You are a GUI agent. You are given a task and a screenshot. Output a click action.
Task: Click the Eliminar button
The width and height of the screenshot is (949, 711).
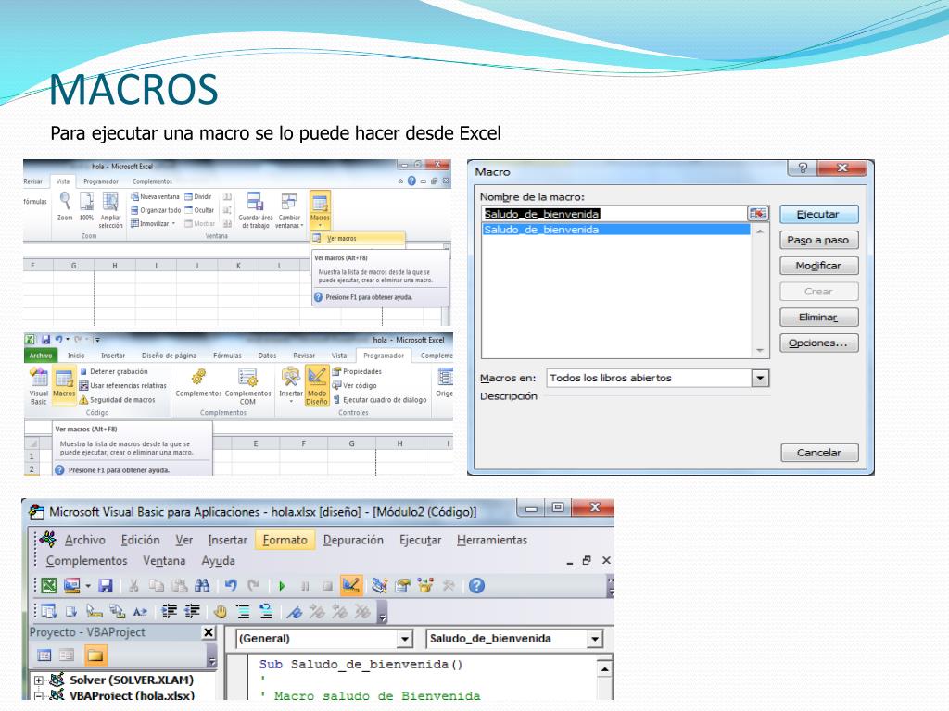(x=818, y=317)
